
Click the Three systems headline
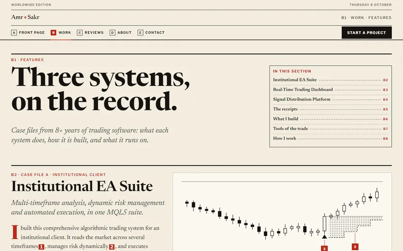pos(100,89)
